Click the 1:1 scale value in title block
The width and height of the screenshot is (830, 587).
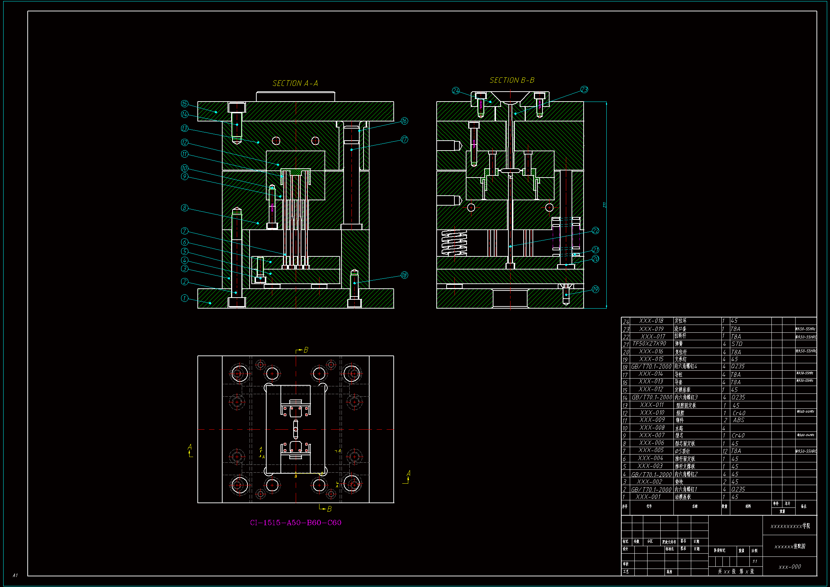(755, 561)
